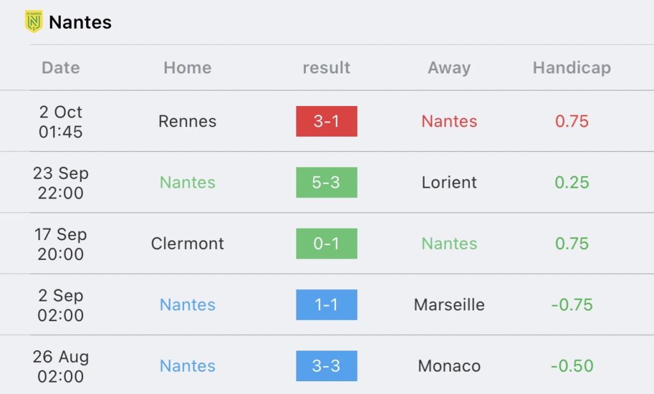This screenshot has height=394, width=654.
Task: Open Lorient away team link
Action: coord(449,182)
